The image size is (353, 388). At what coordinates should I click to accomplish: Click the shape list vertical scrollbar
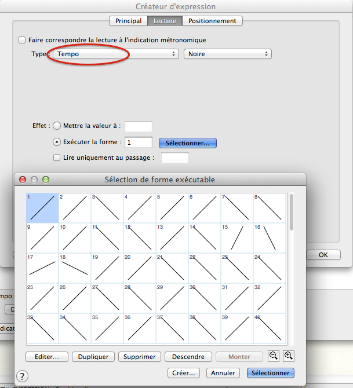pos(291,213)
